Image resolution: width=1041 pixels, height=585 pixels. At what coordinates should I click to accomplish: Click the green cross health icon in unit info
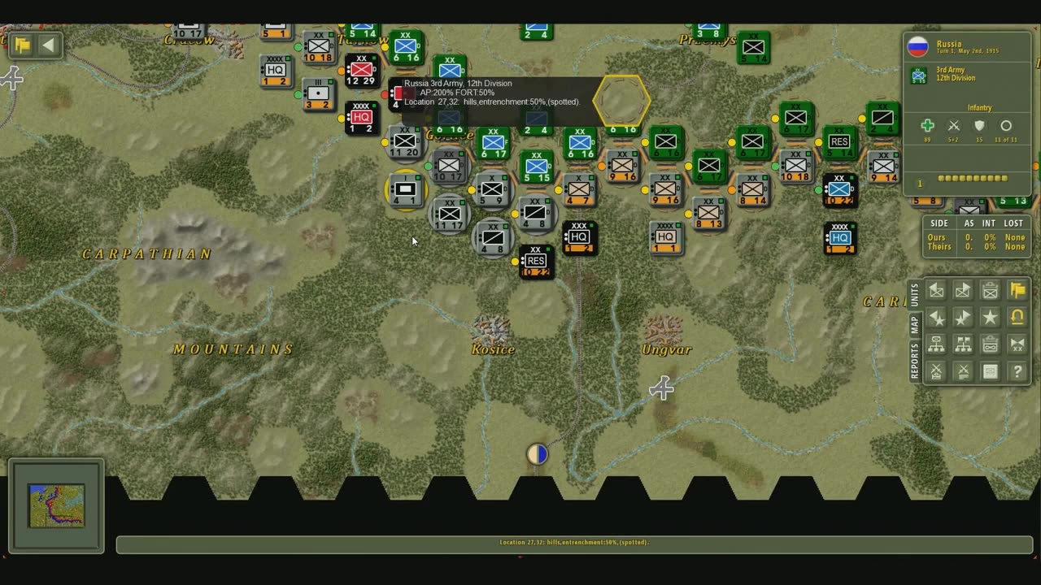927,126
